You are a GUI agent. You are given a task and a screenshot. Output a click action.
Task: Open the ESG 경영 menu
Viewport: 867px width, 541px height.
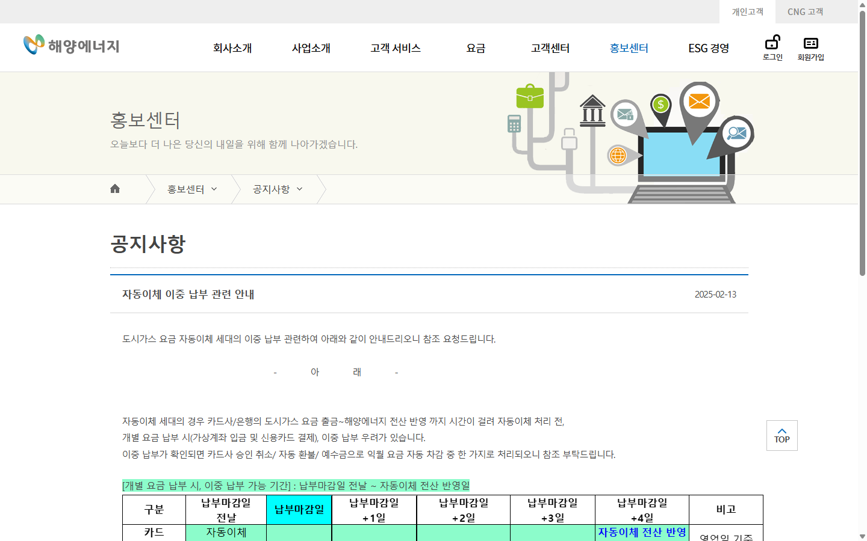[709, 48]
